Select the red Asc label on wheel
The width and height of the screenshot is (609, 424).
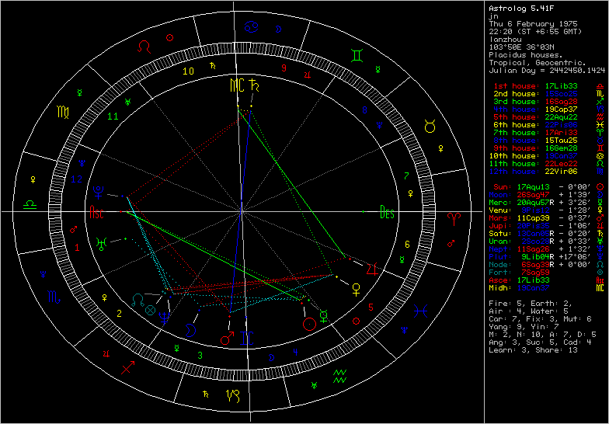pyautogui.click(x=97, y=211)
